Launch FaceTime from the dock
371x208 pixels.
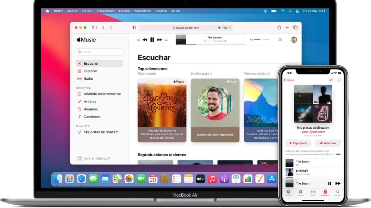point(141,179)
